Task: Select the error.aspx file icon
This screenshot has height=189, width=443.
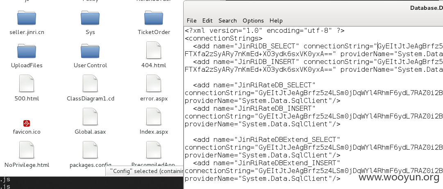Action: [154, 84]
